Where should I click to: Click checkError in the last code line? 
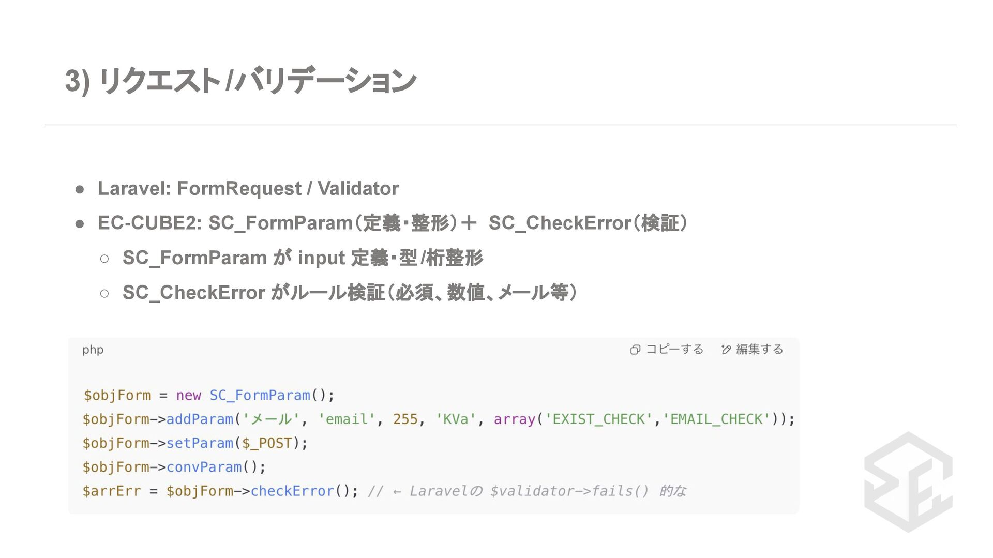point(292,491)
